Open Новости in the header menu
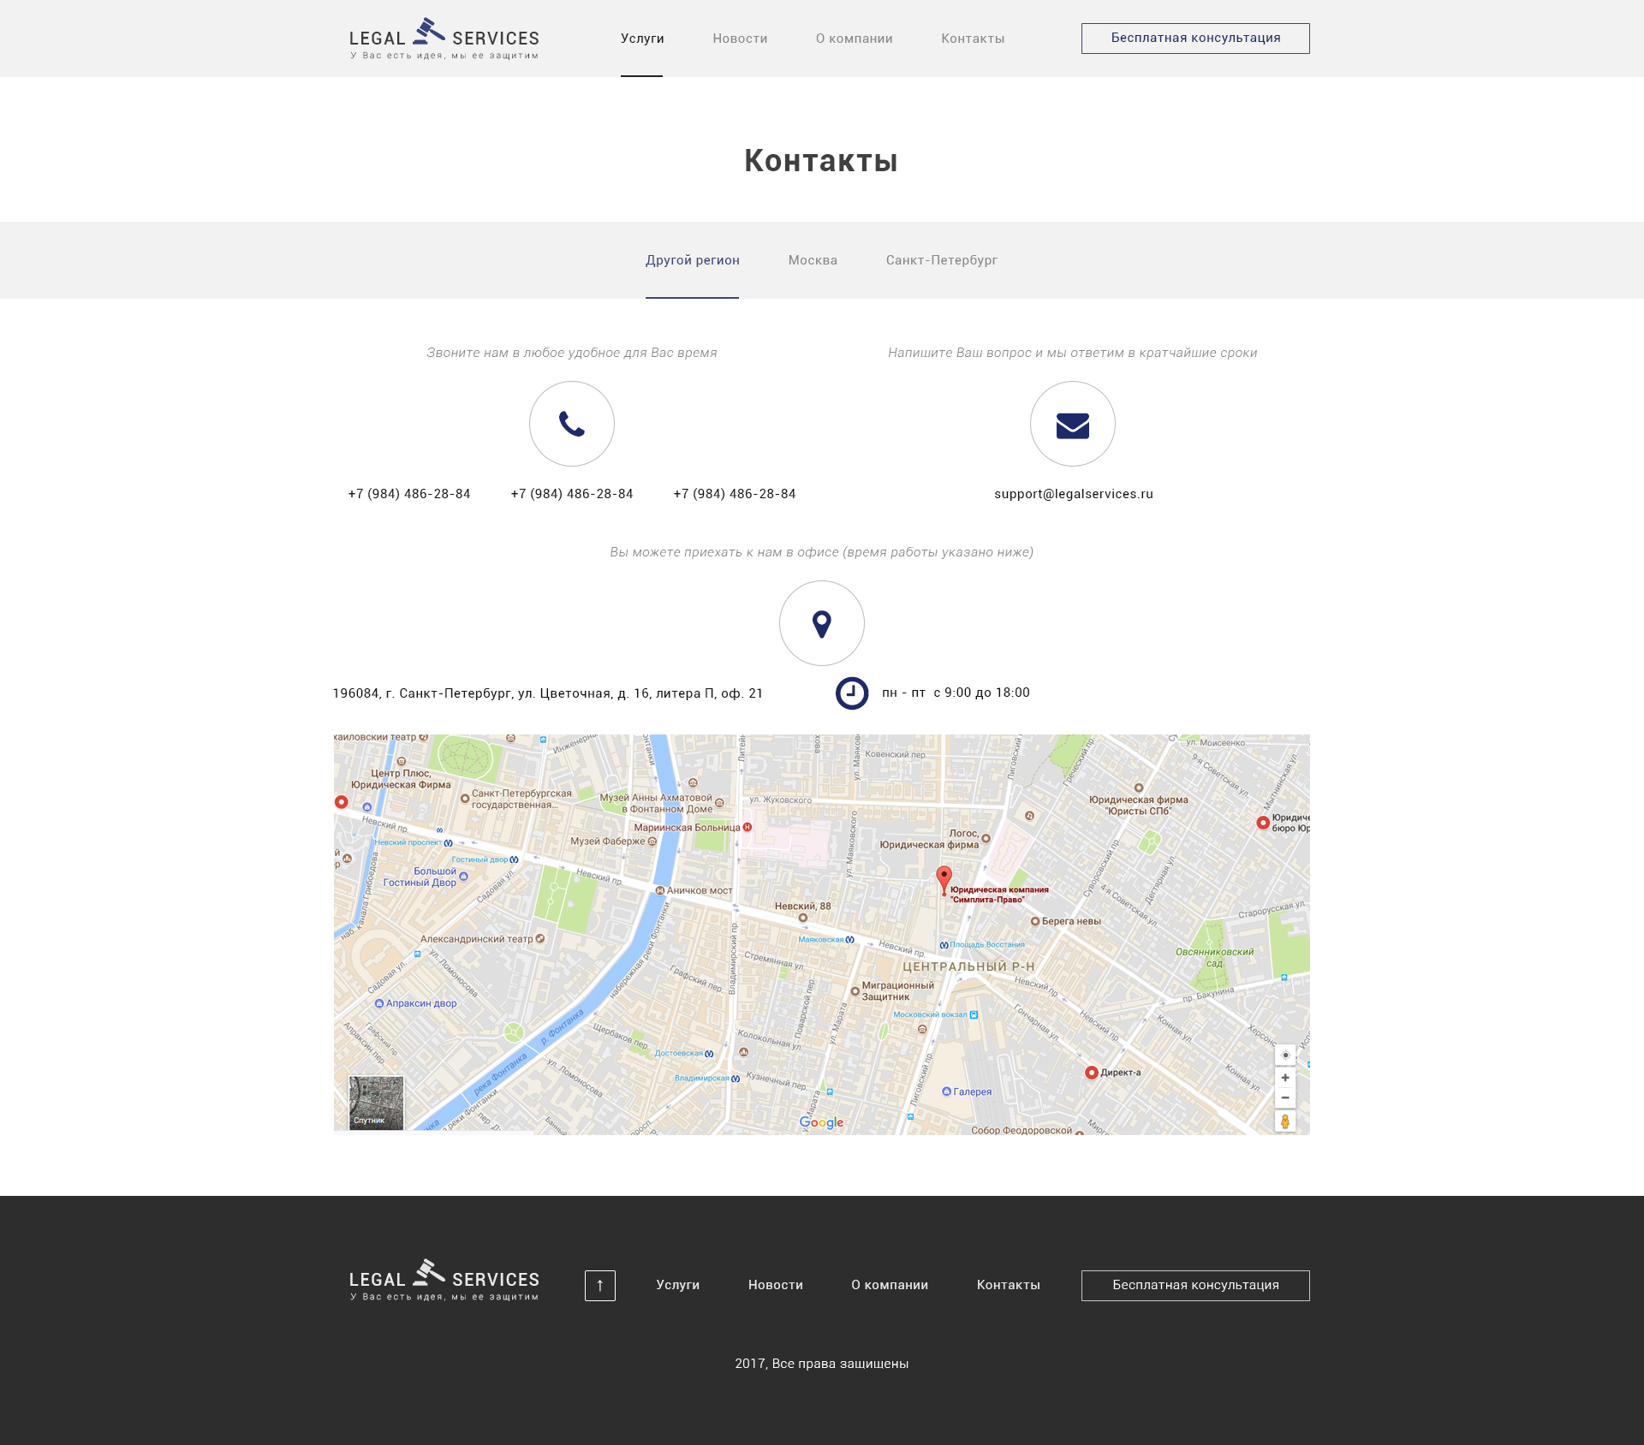The width and height of the screenshot is (1644, 1445). pyautogui.click(x=740, y=39)
